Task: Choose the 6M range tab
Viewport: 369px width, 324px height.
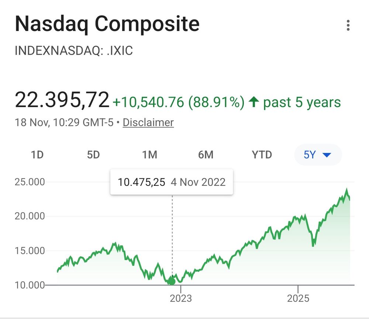Action: click(206, 155)
